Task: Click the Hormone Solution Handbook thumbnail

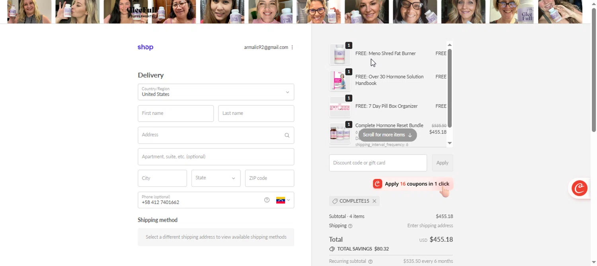Action: click(340, 80)
